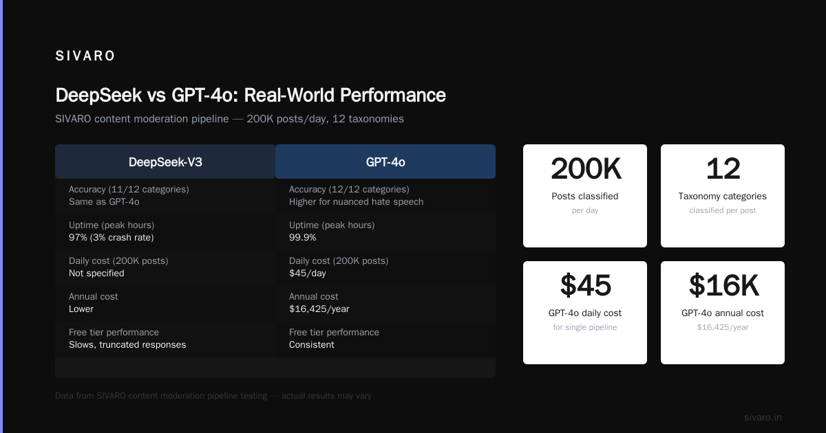Open the sivaro.in link
Screen dimensions: 826x433
point(763,417)
